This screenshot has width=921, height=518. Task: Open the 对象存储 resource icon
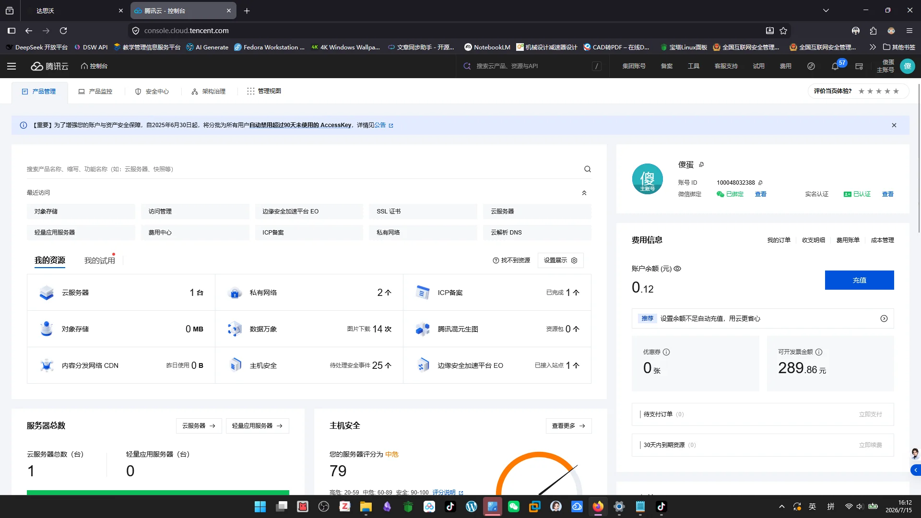tap(47, 329)
